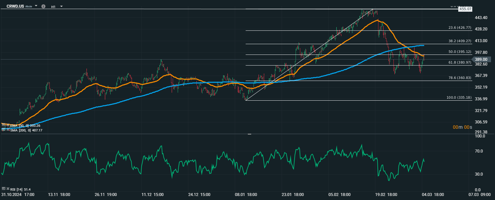Click the 321.79 price axis value

point(481,111)
